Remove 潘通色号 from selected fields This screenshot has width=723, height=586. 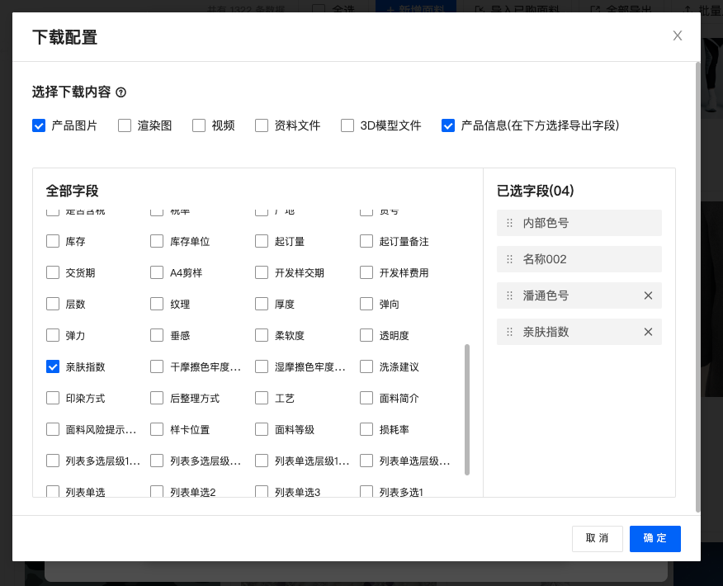coord(648,295)
